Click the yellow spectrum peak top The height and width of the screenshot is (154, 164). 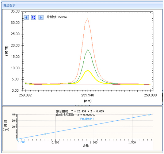tap(88, 70)
